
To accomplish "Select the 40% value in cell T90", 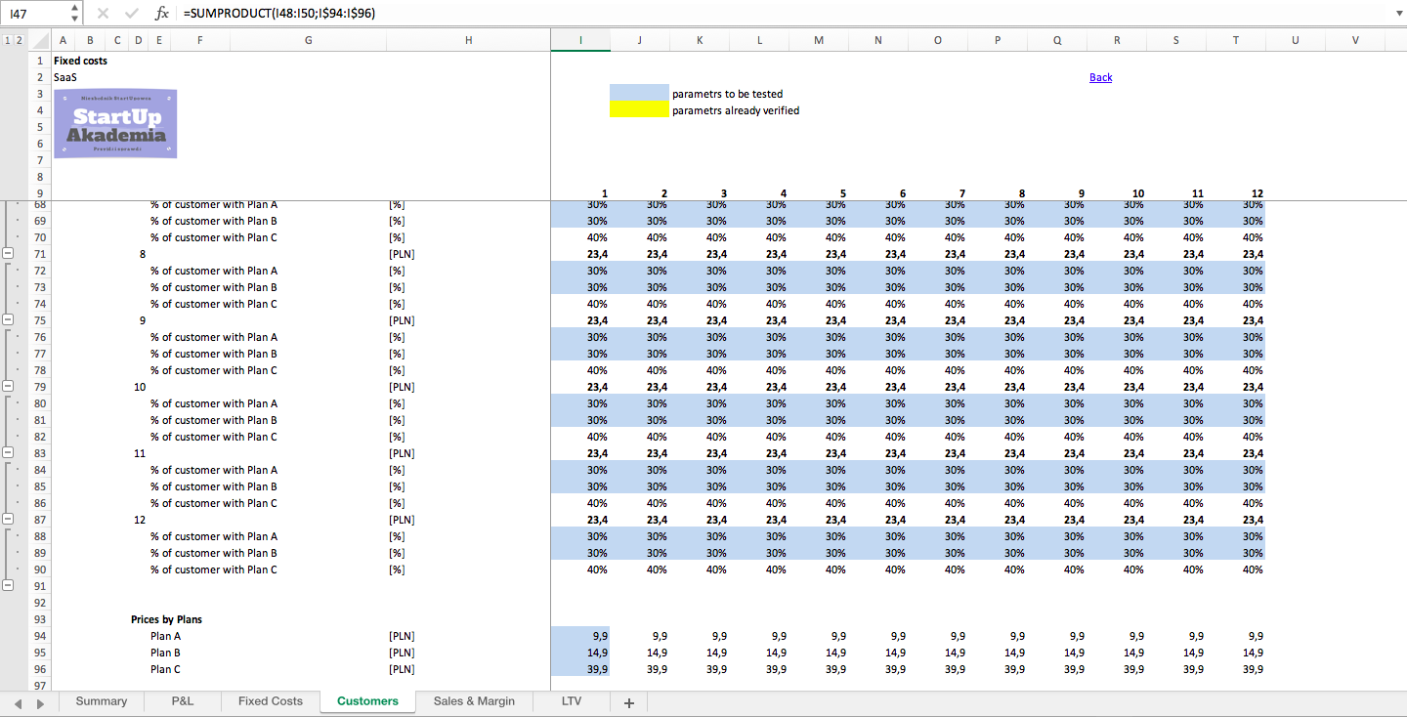I will 1236,569.
